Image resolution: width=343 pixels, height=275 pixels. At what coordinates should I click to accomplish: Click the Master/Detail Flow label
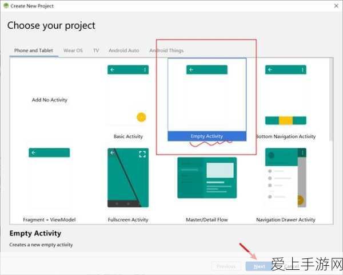(207, 220)
